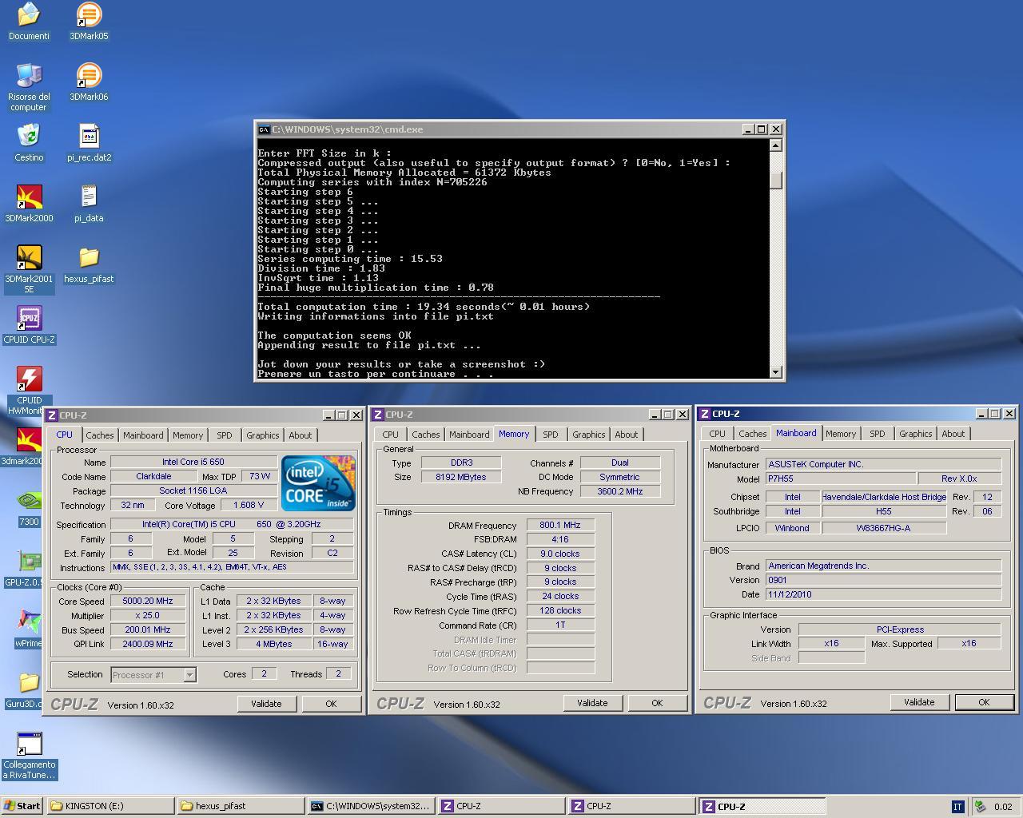Click the tray icon beside the clock
Screen dimensions: 1023x818
[979, 807]
